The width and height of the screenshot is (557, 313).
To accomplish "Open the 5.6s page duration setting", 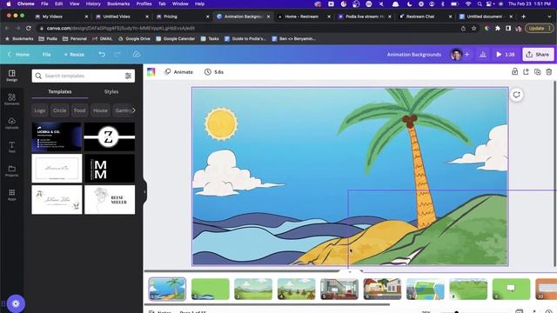I will pos(214,71).
